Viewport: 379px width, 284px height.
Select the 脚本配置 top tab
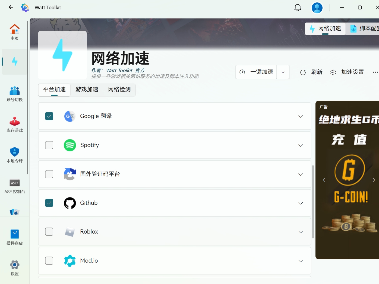364,28
